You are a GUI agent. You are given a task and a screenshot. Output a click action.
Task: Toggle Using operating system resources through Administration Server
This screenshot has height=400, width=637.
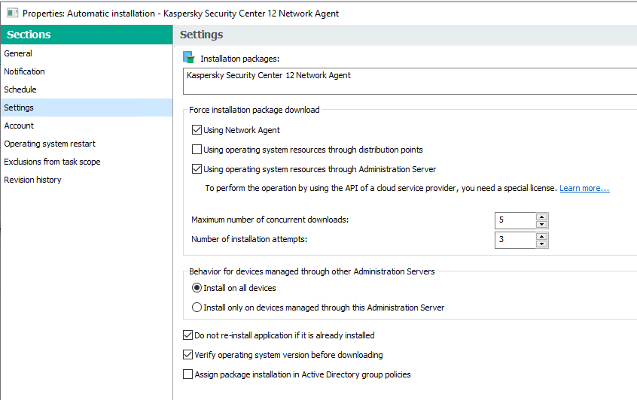(197, 169)
